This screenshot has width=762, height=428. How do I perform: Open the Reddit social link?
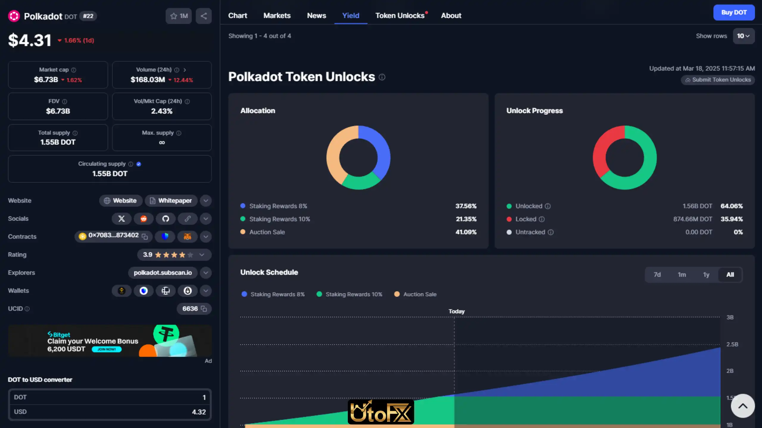[x=144, y=219]
